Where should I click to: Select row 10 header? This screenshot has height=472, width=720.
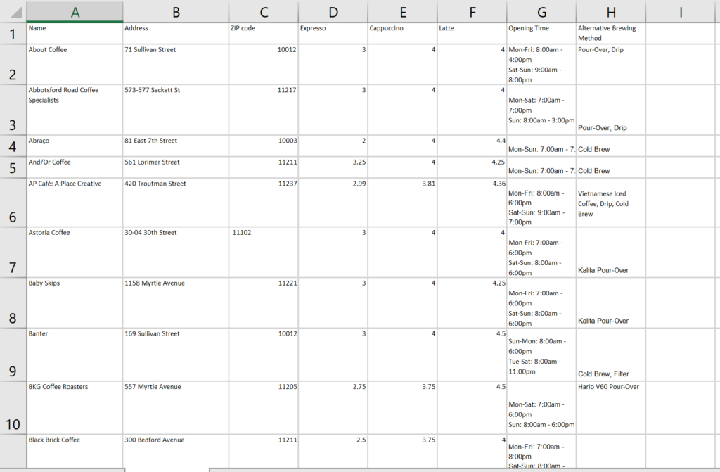point(13,408)
